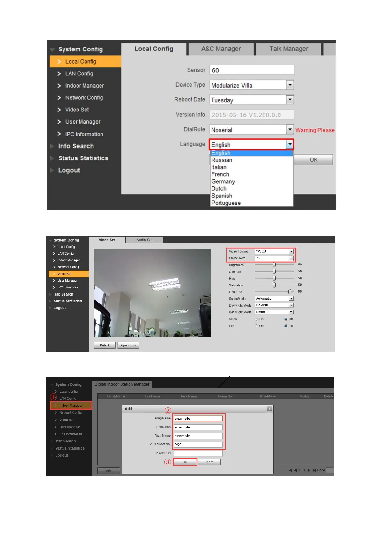Confirm the Add dialog with OK
Viewport: 380px width, 538px height.
pos(185,462)
